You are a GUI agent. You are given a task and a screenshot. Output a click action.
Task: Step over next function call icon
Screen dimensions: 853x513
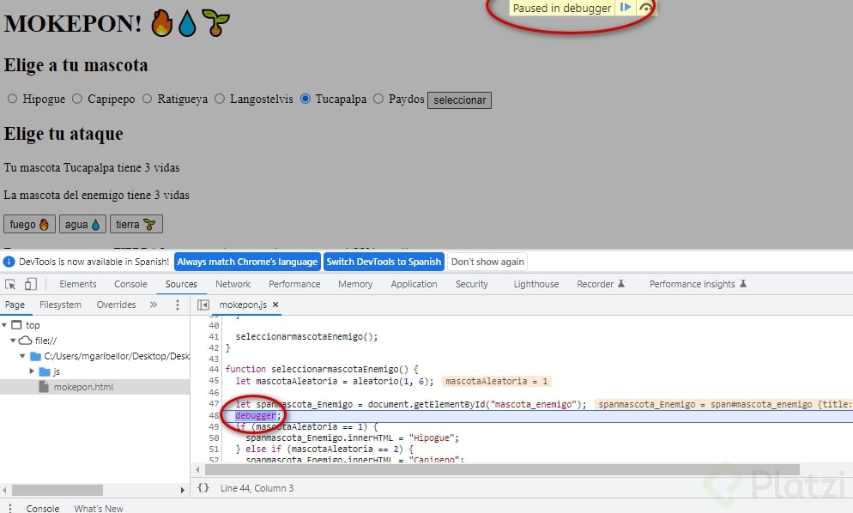tap(645, 8)
